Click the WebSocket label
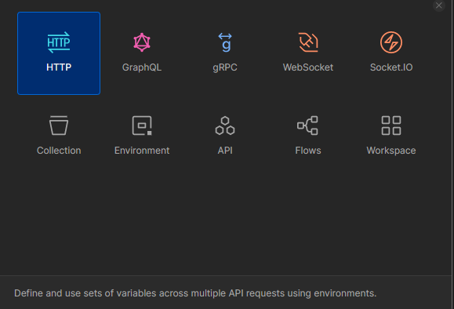This screenshot has width=454, height=309. tap(308, 67)
